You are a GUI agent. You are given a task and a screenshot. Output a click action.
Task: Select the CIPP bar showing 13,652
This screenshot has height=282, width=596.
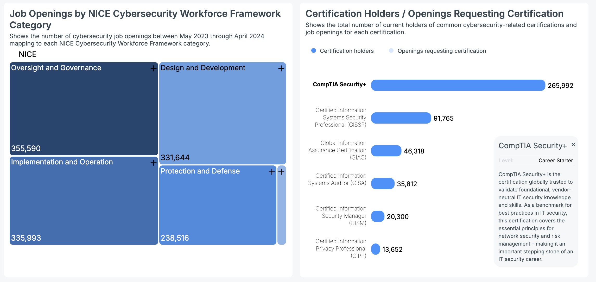[x=376, y=249]
